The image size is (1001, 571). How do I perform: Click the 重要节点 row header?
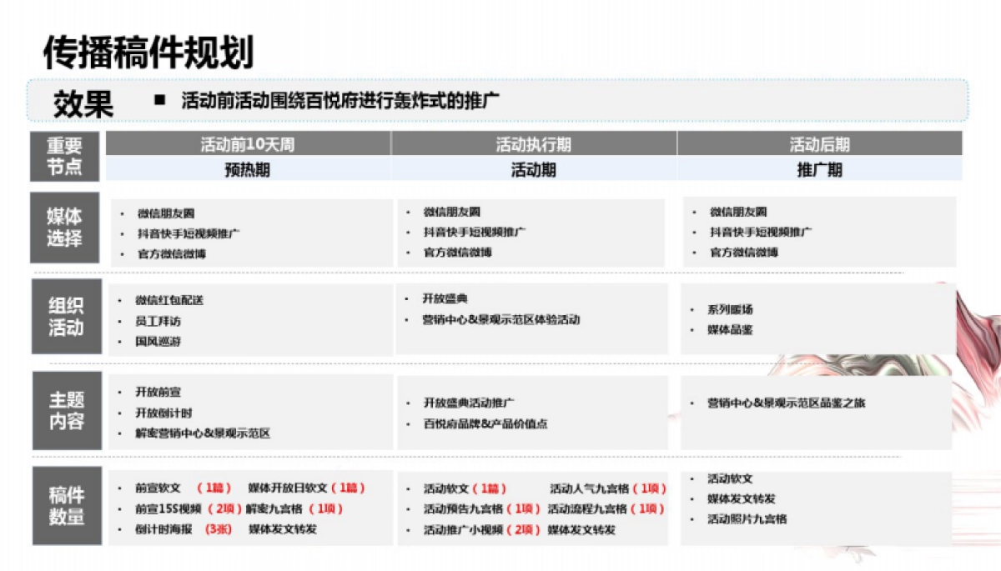point(64,156)
